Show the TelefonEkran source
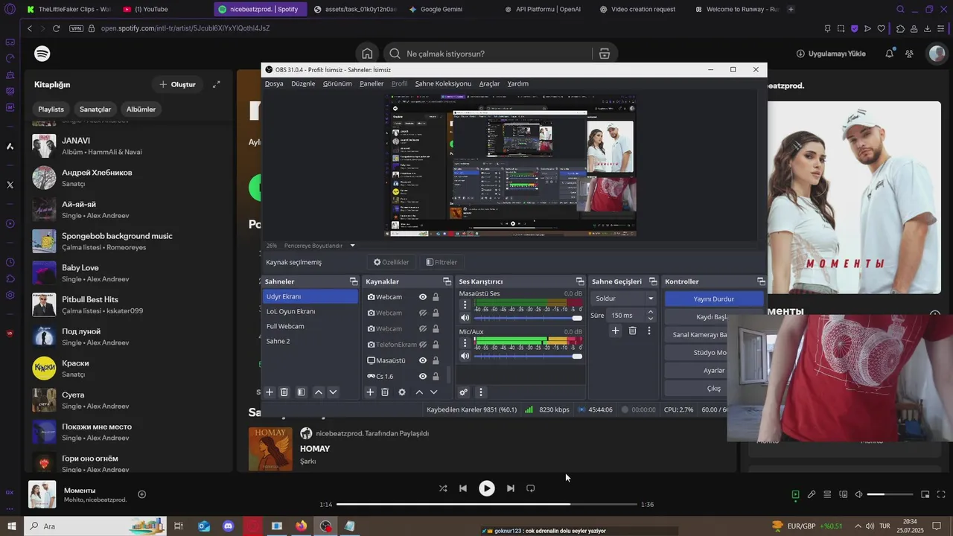This screenshot has height=536, width=953. click(422, 345)
